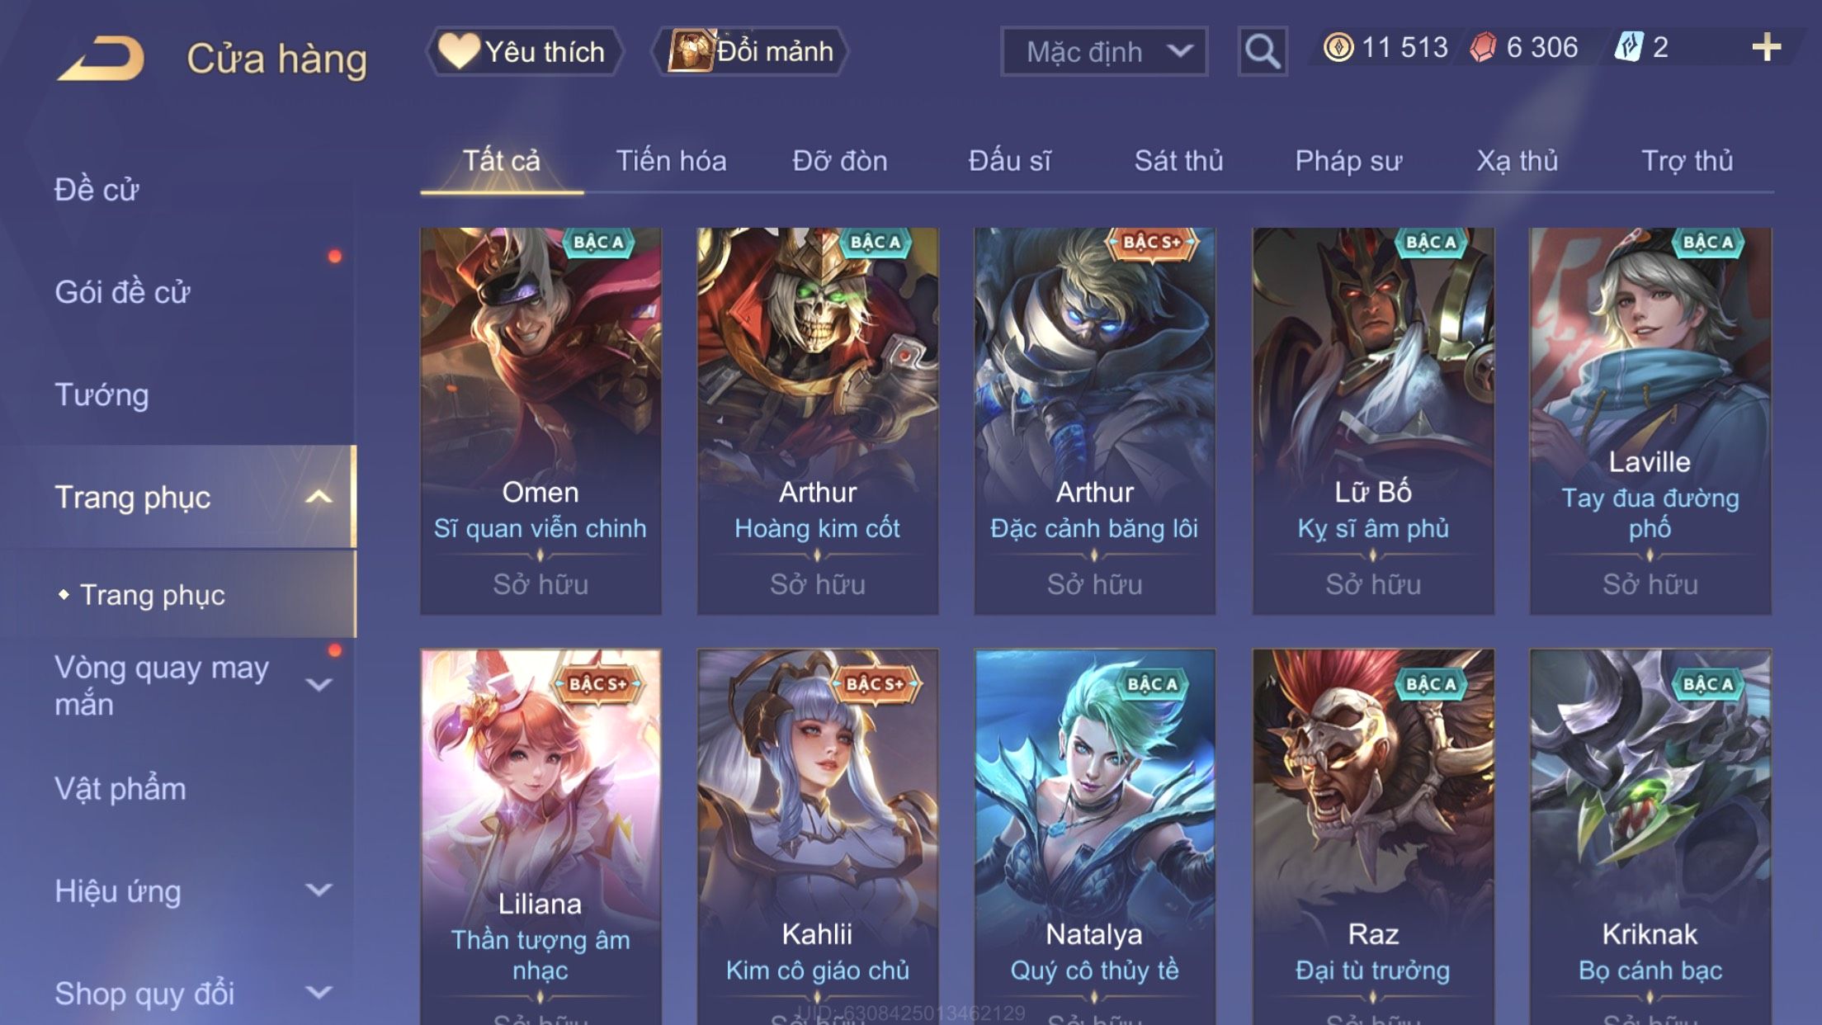This screenshot has width=1822, height=1025.
Task: Open Yêu thích favorites heart button
Action: tap(524, 51)
